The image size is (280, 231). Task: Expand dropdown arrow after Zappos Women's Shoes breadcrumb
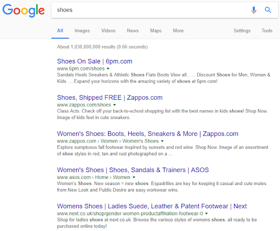(162, 141)
